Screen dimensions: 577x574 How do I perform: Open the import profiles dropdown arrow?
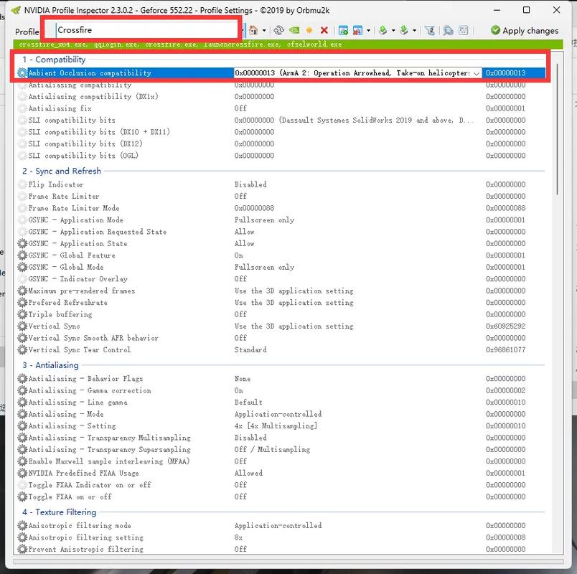pyautogui.click(x=414, y=30)
